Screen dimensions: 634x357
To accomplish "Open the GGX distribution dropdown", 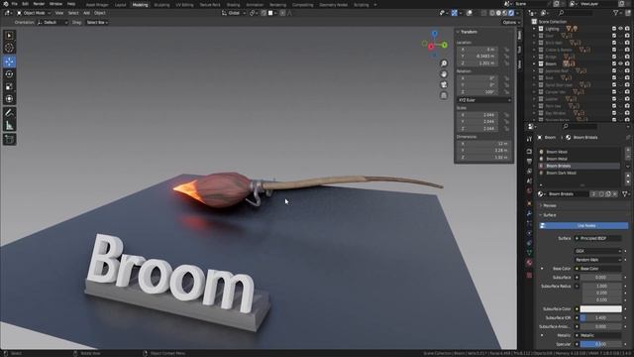I will pyautogui.click(x=598, y=251).
